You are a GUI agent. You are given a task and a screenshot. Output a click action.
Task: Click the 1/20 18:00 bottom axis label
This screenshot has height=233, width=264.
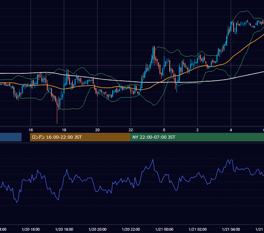64,229
